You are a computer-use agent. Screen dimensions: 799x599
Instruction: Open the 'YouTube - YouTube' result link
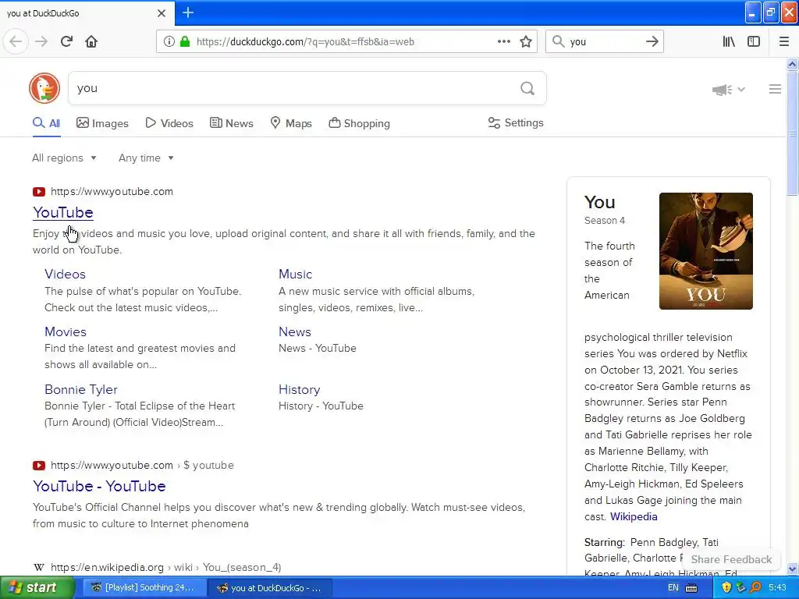click(x=99, y=486)
